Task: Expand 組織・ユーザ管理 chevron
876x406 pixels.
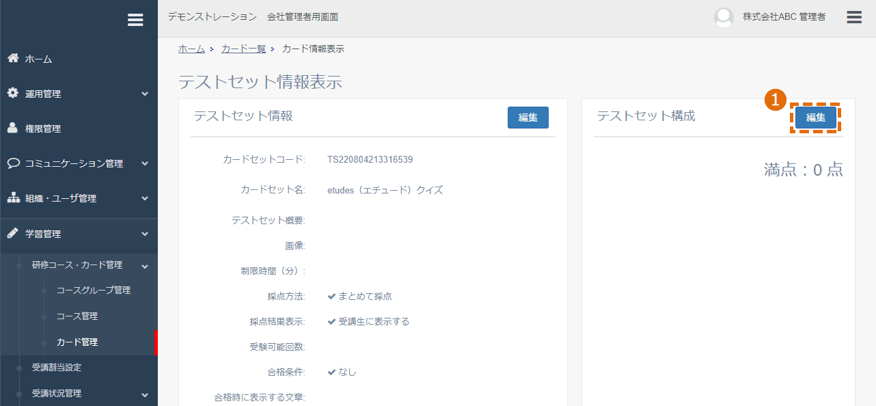Action: click(x=145, y=198)
